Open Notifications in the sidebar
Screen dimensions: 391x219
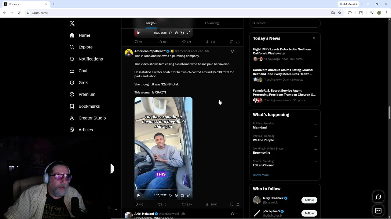86,59
